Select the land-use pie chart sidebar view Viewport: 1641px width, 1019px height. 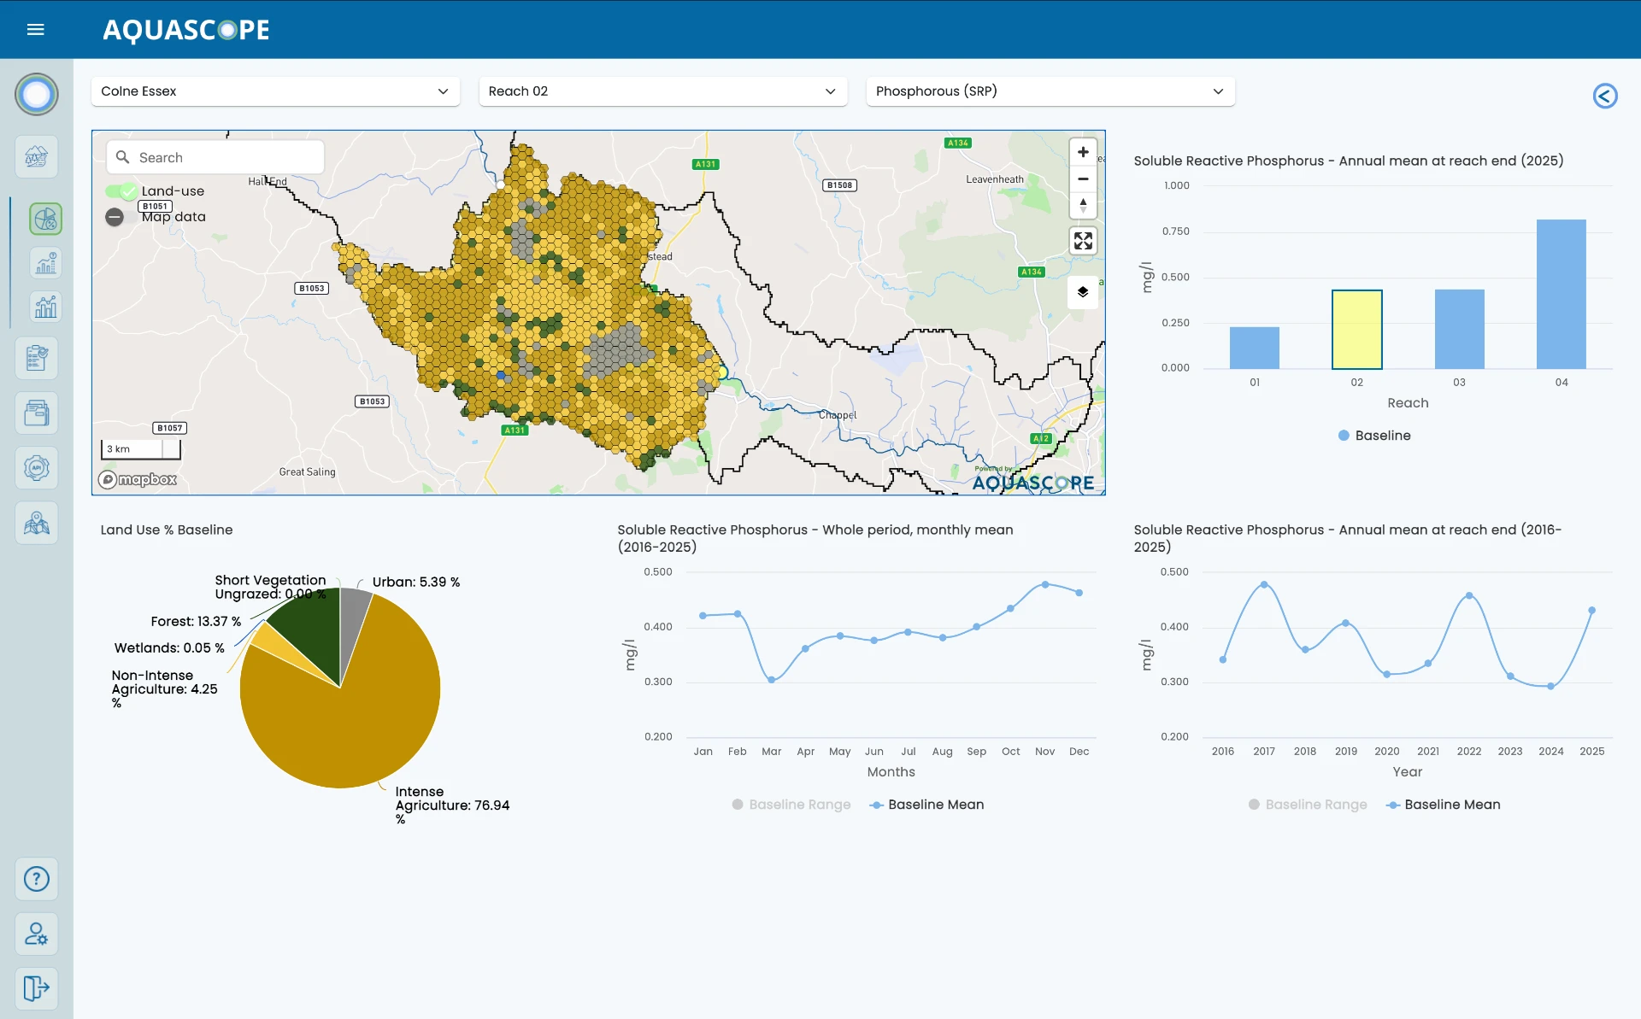45,219
